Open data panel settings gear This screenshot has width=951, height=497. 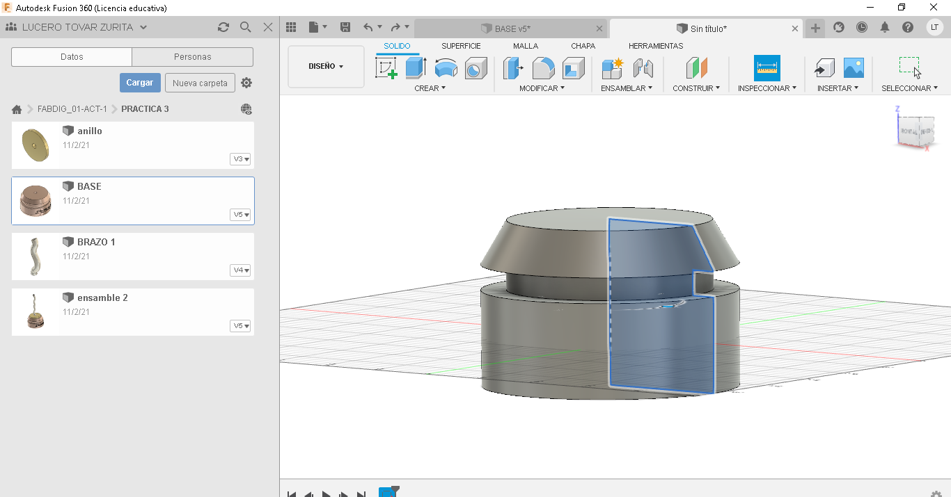pos(246,83)
